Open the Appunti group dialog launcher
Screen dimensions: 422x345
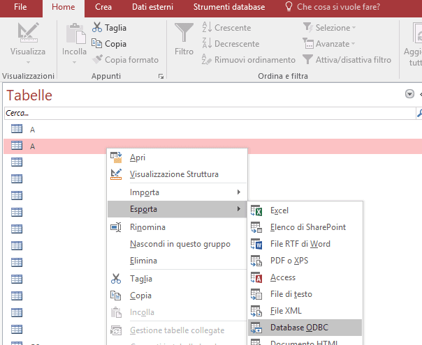[161, 77]
